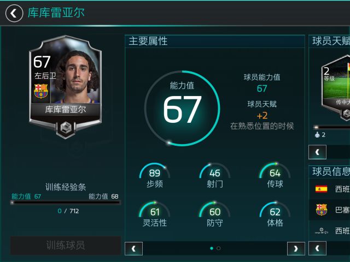This screenshot has width=350, height=262.
Task: Click the overall rating 67 circle gauge
Action: point(182,108)
